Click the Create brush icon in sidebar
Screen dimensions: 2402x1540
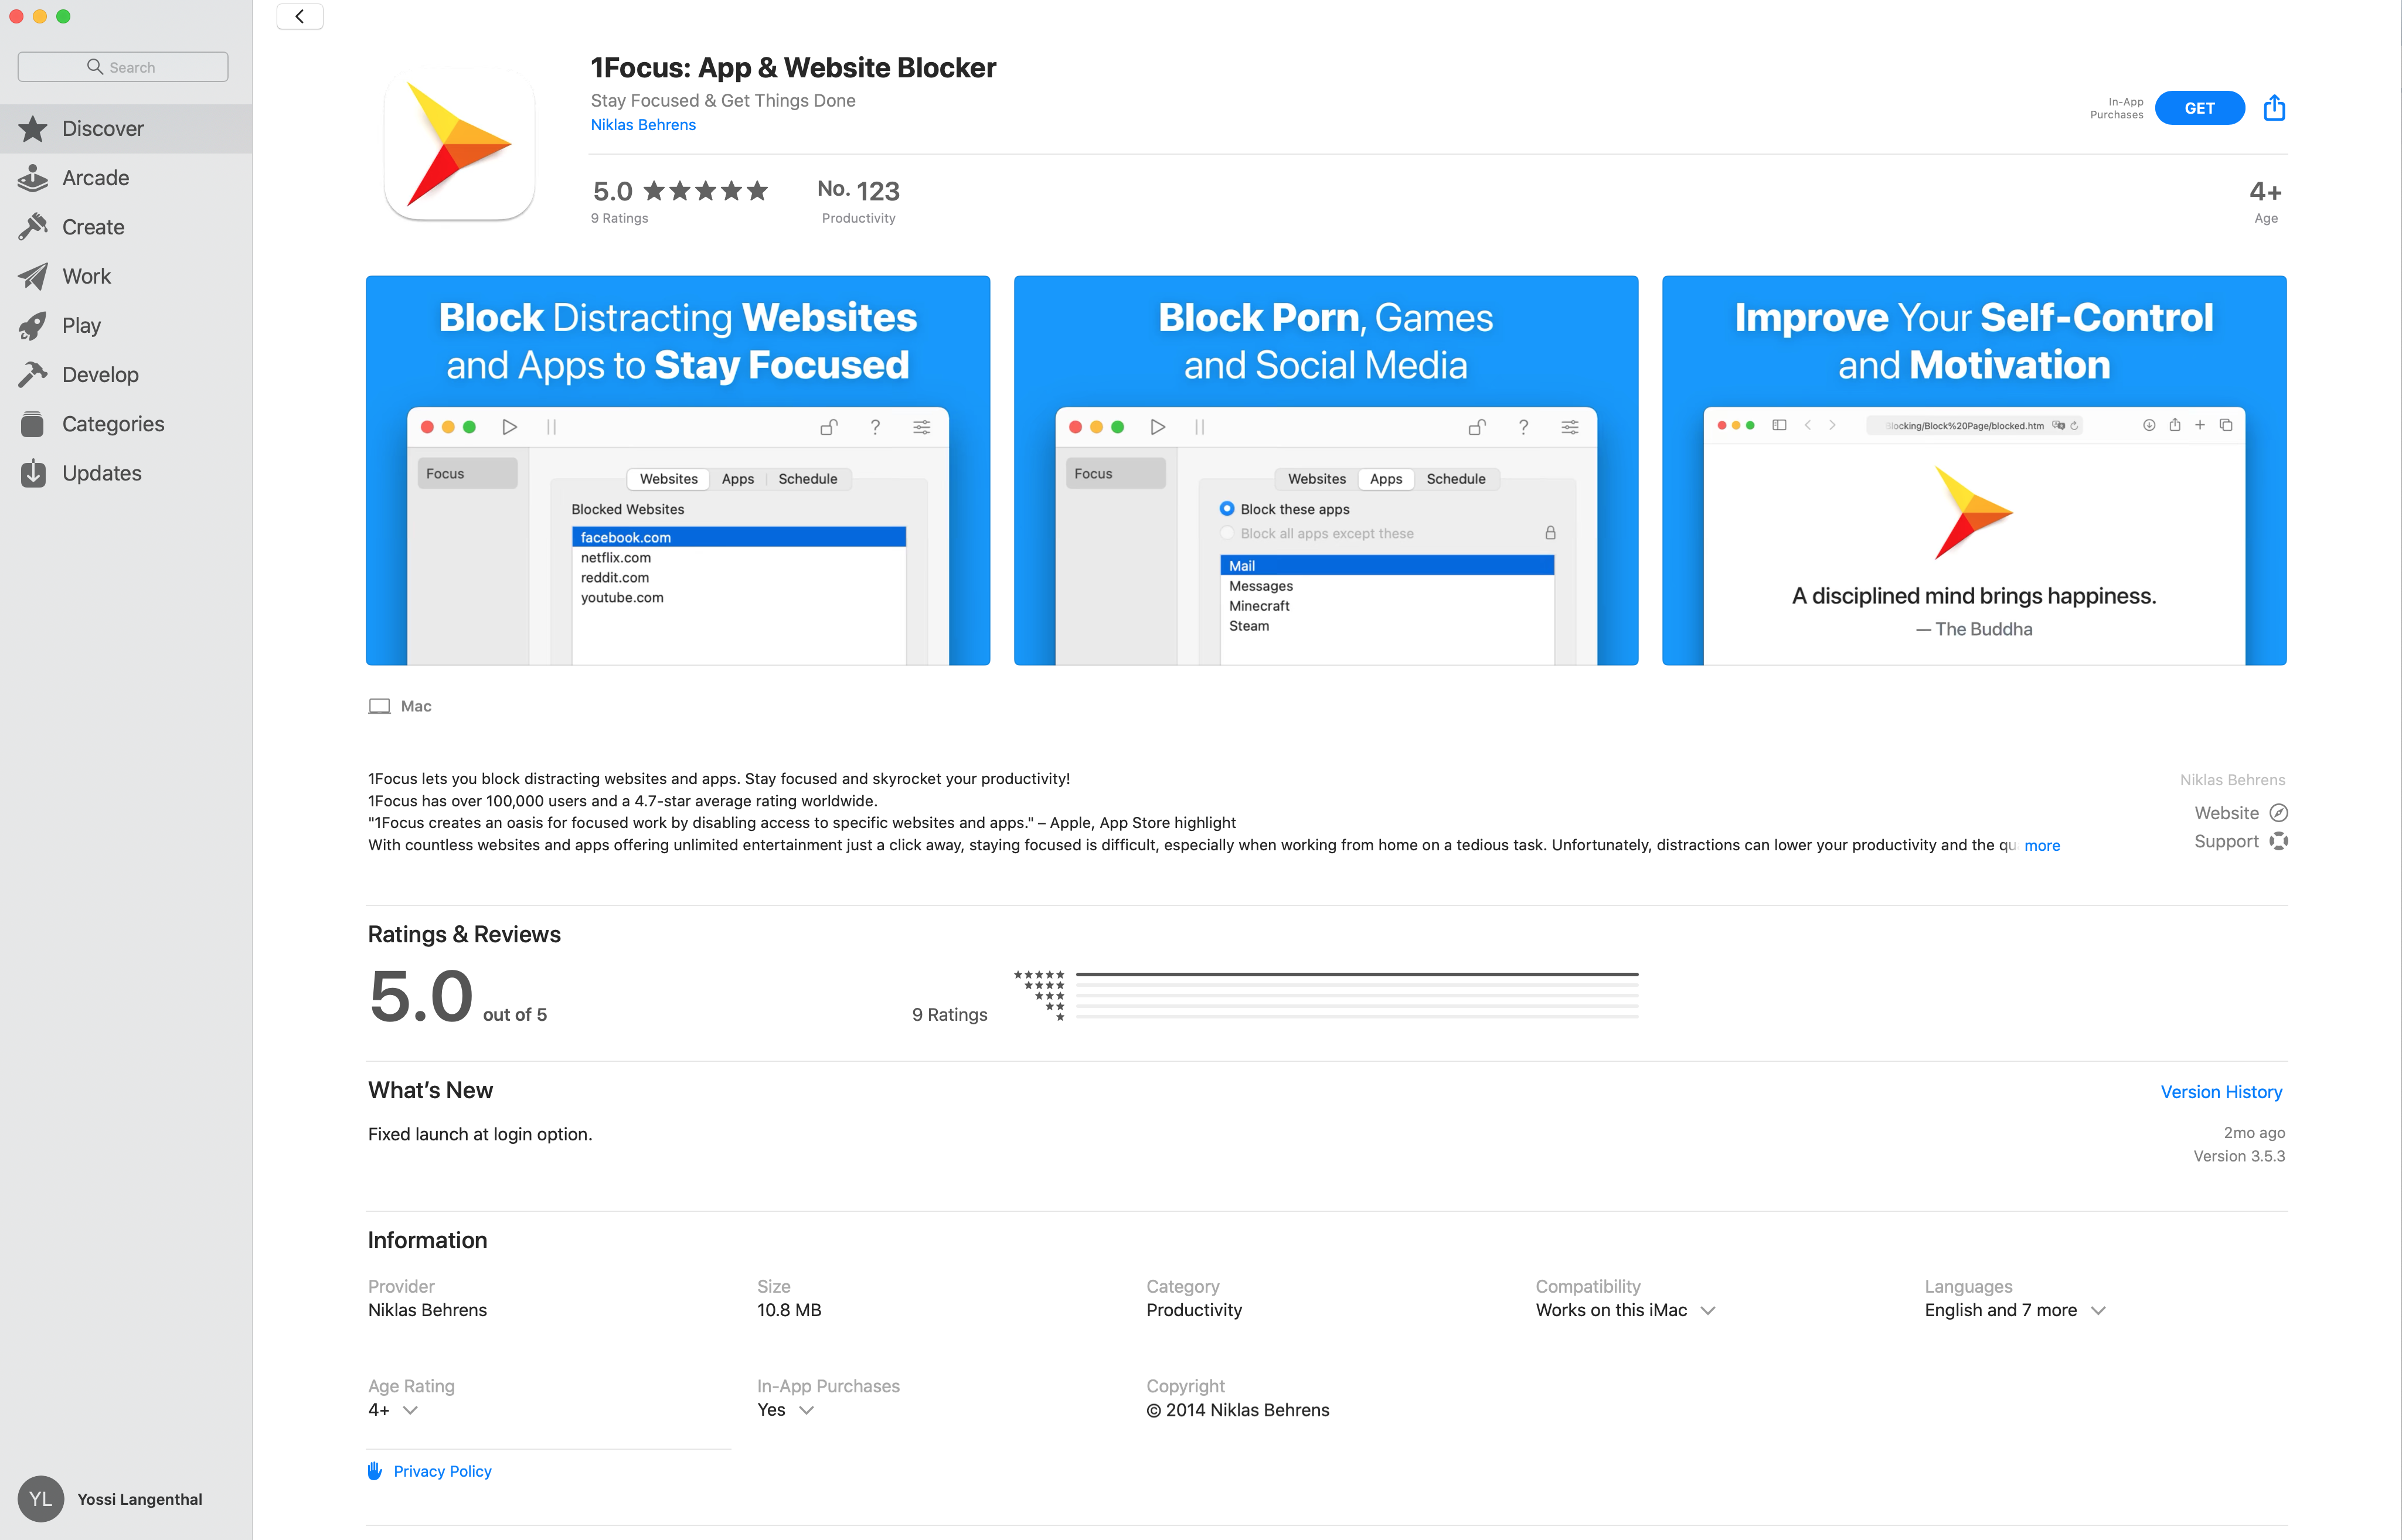33,227
